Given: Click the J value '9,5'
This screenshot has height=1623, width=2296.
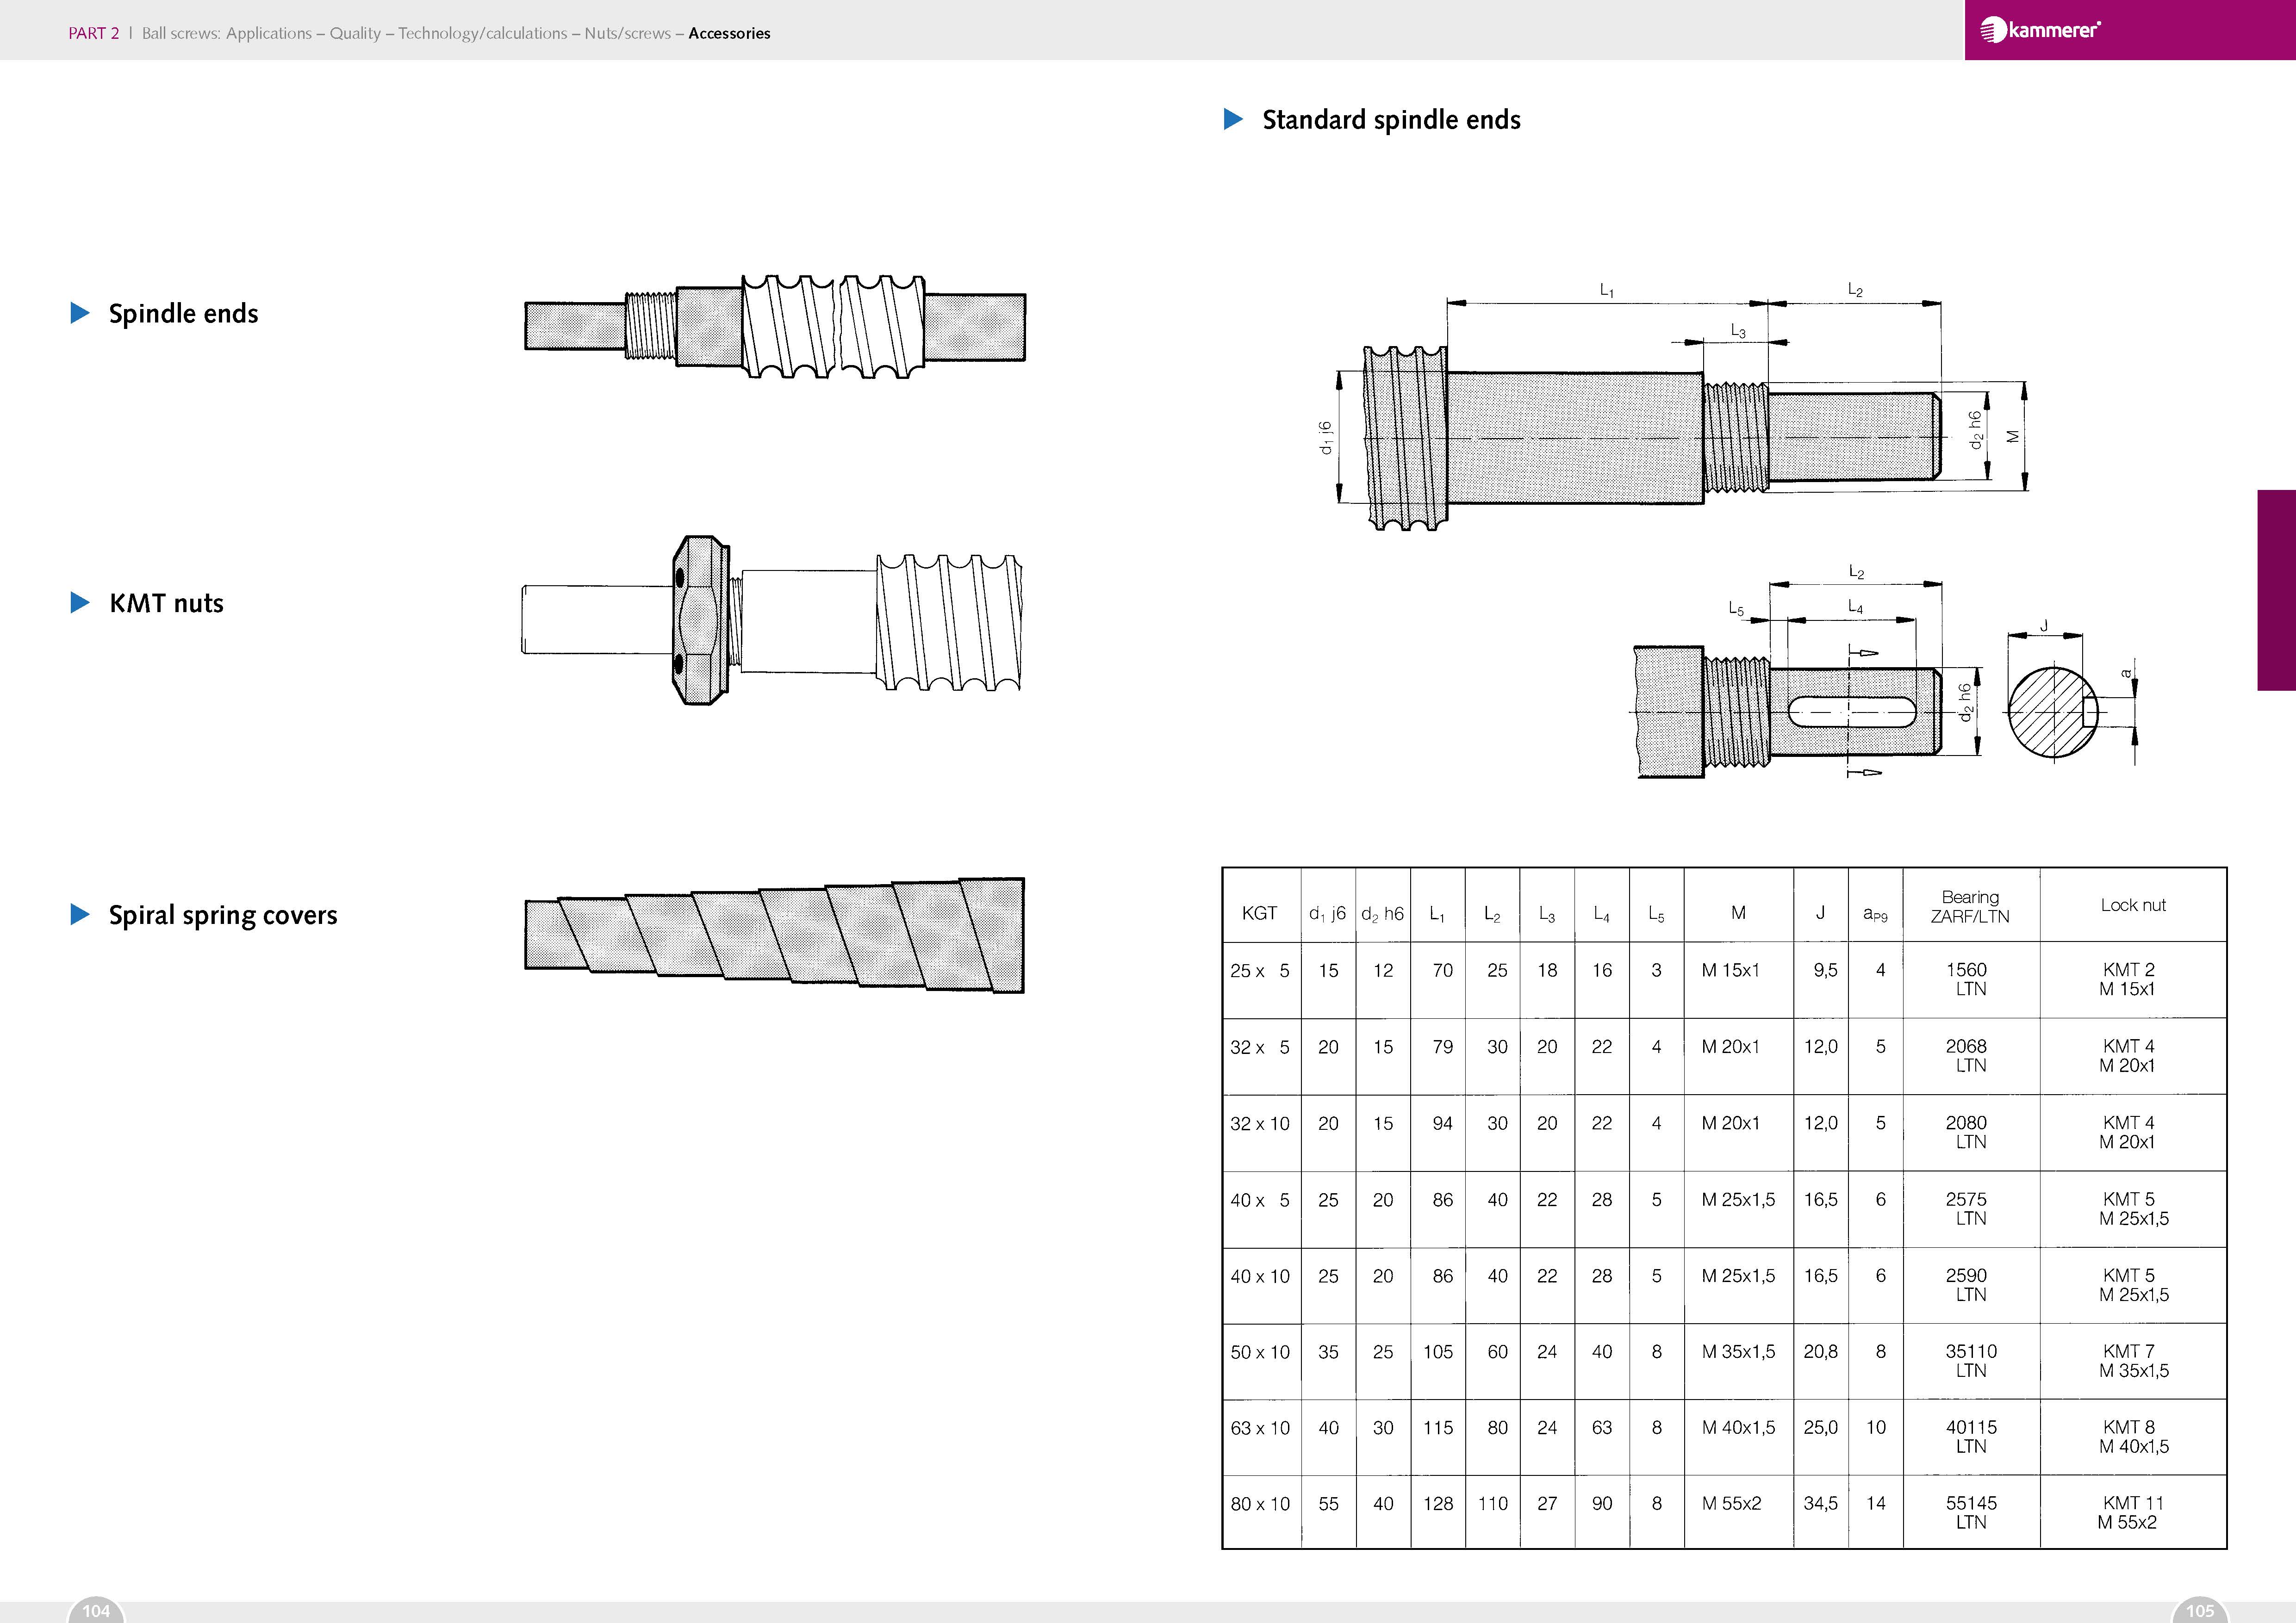Looking at the screenshot, I should 1825,970.
